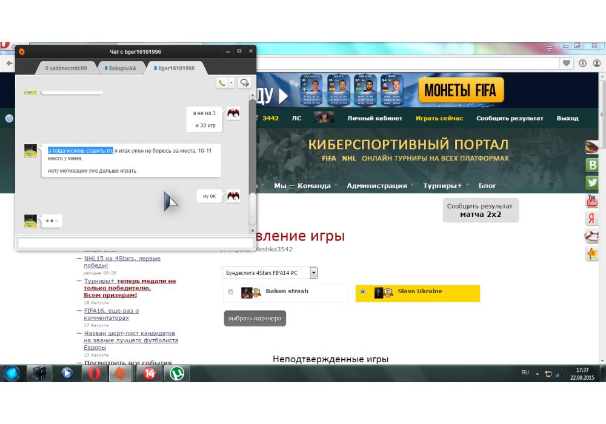The image size is (606, 424).
Task: Open the Yandex social icon
Action: click(591, 218)
